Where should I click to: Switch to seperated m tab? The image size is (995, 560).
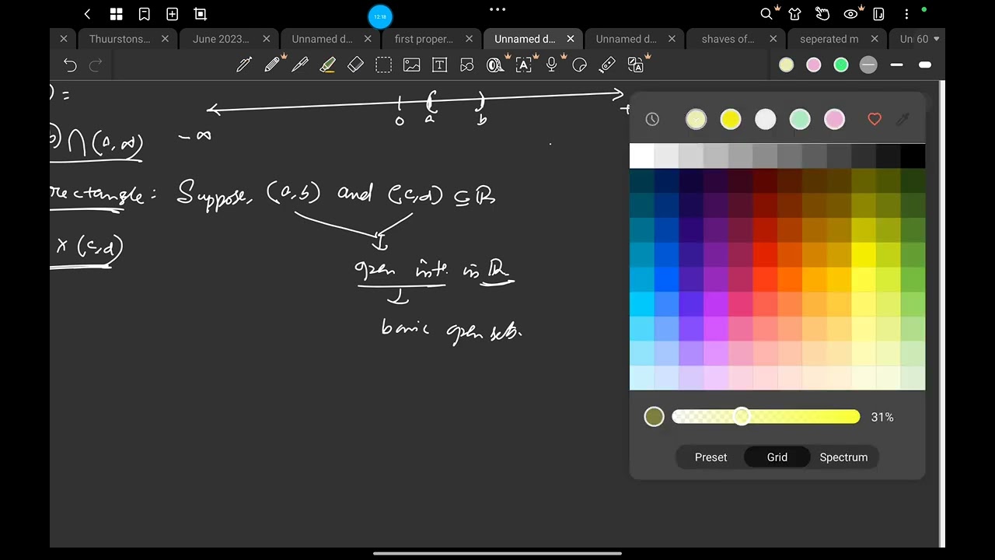(x=829, y=39)
